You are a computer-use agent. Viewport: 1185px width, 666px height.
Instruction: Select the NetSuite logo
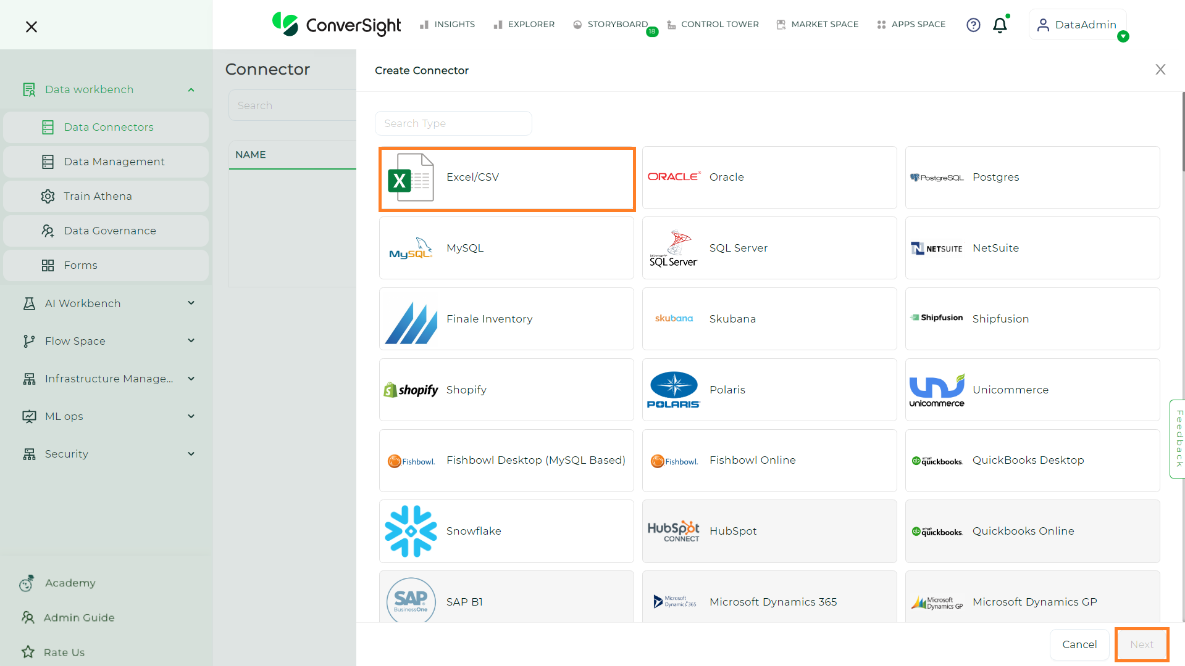coord(937,248)
